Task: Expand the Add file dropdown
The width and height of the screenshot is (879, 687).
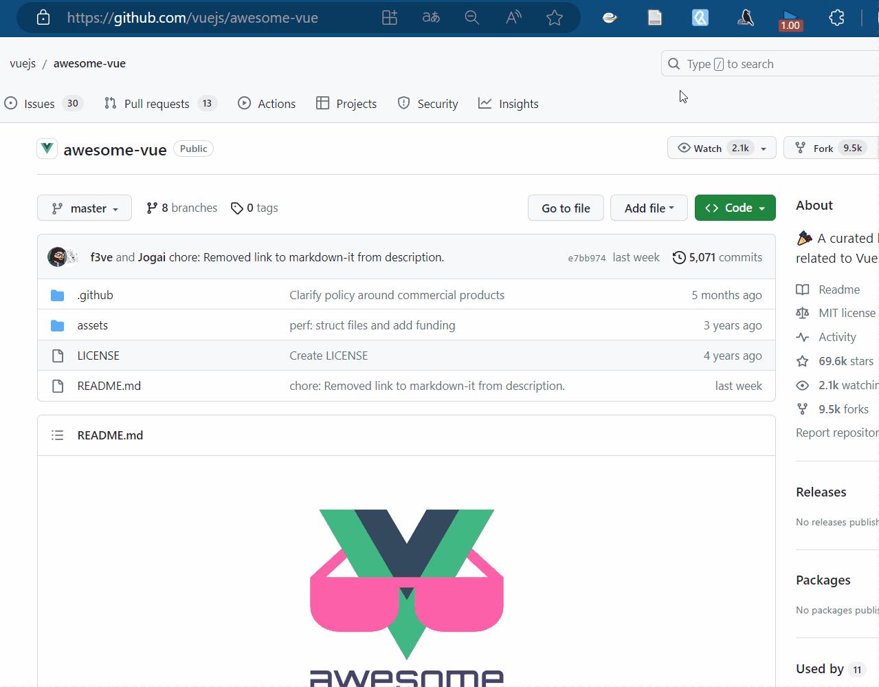Action: [x=649, y=208]
